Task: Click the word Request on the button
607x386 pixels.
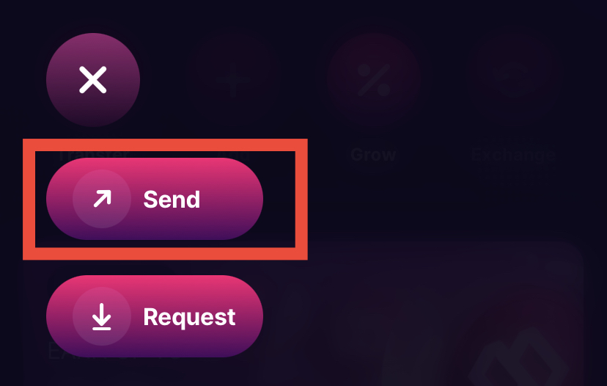Action: pyautogui.click(x=189, y=318)
